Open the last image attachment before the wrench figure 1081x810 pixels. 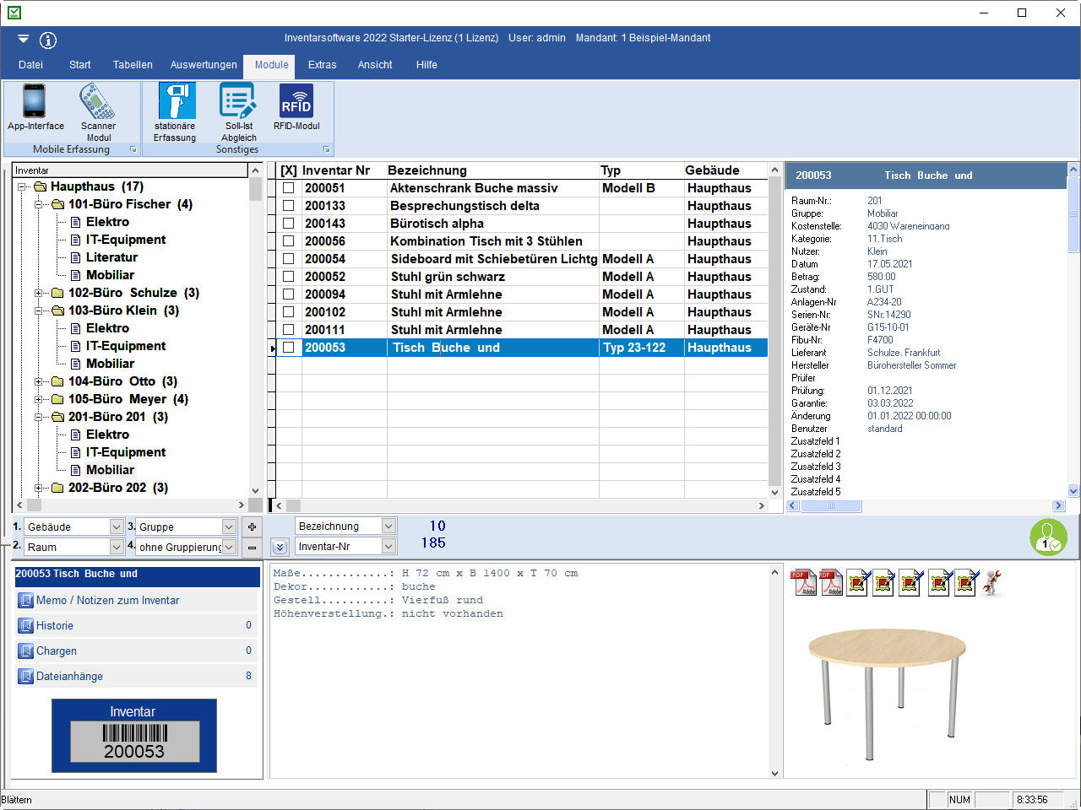tap(966, 582)
